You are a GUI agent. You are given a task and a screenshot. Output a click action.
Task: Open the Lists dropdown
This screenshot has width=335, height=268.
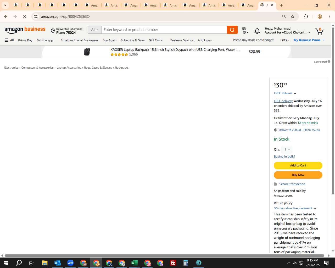click(285, 40)
